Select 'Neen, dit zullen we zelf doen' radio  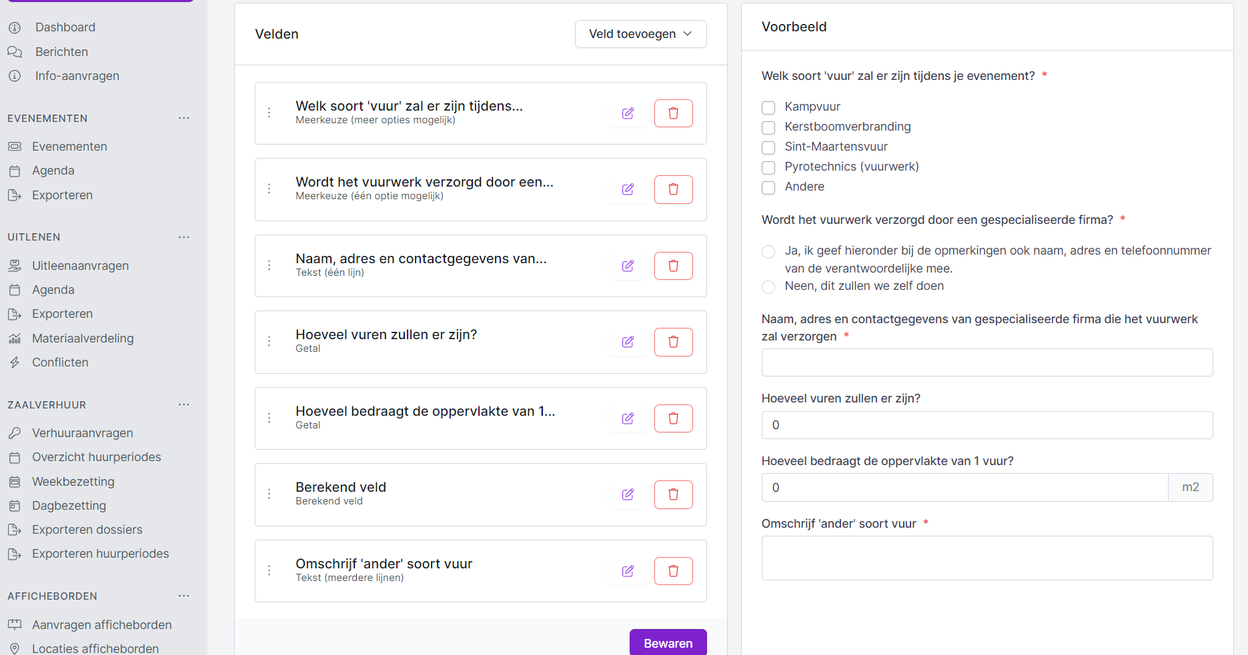[768, 287]
